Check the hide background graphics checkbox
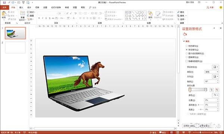224x134 pixels. pos(187,61)
